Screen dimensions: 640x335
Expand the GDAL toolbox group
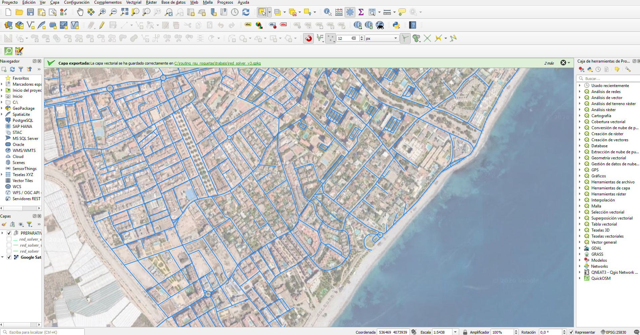click(580, 248)
